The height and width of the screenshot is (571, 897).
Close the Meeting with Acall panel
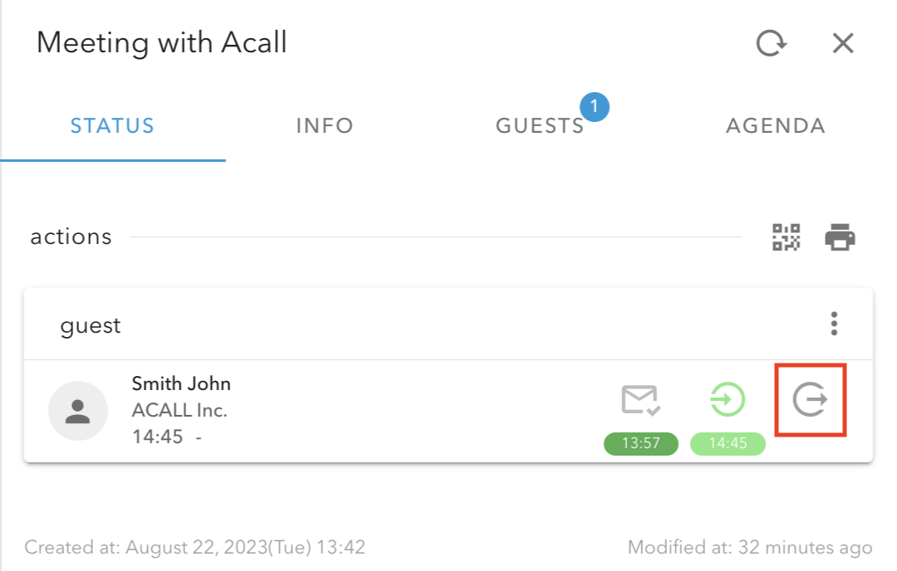(843, 43)
